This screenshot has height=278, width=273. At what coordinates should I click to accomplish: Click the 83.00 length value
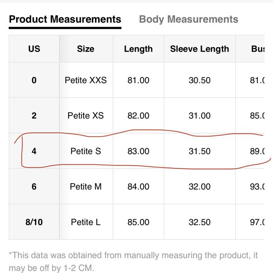[138, 151]
